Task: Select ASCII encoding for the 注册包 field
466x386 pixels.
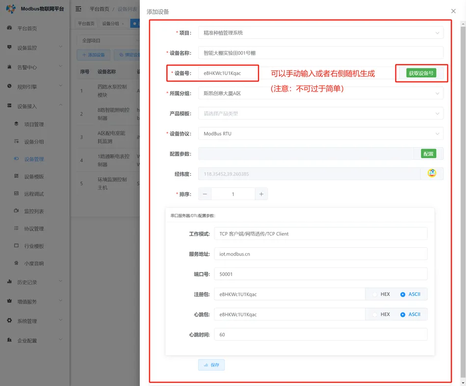Action: point(411,294)
